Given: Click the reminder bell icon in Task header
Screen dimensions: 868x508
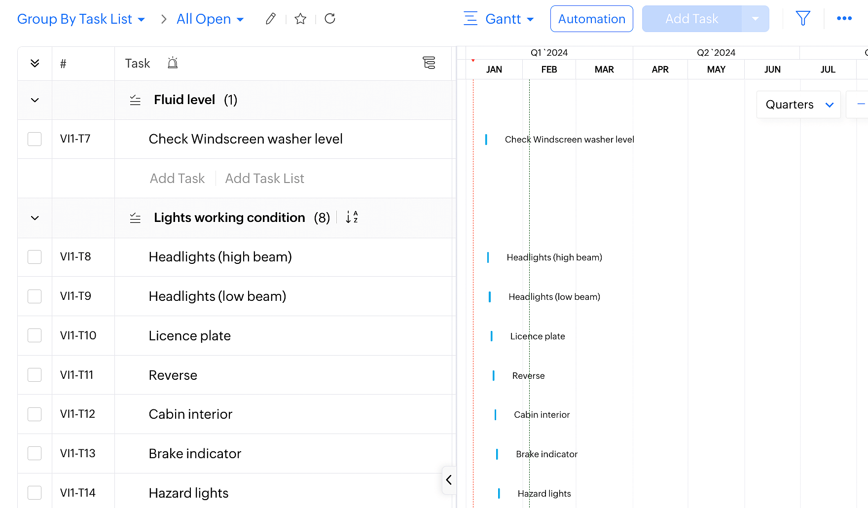Looking at the screenshot, I should [x=173, y=63].
